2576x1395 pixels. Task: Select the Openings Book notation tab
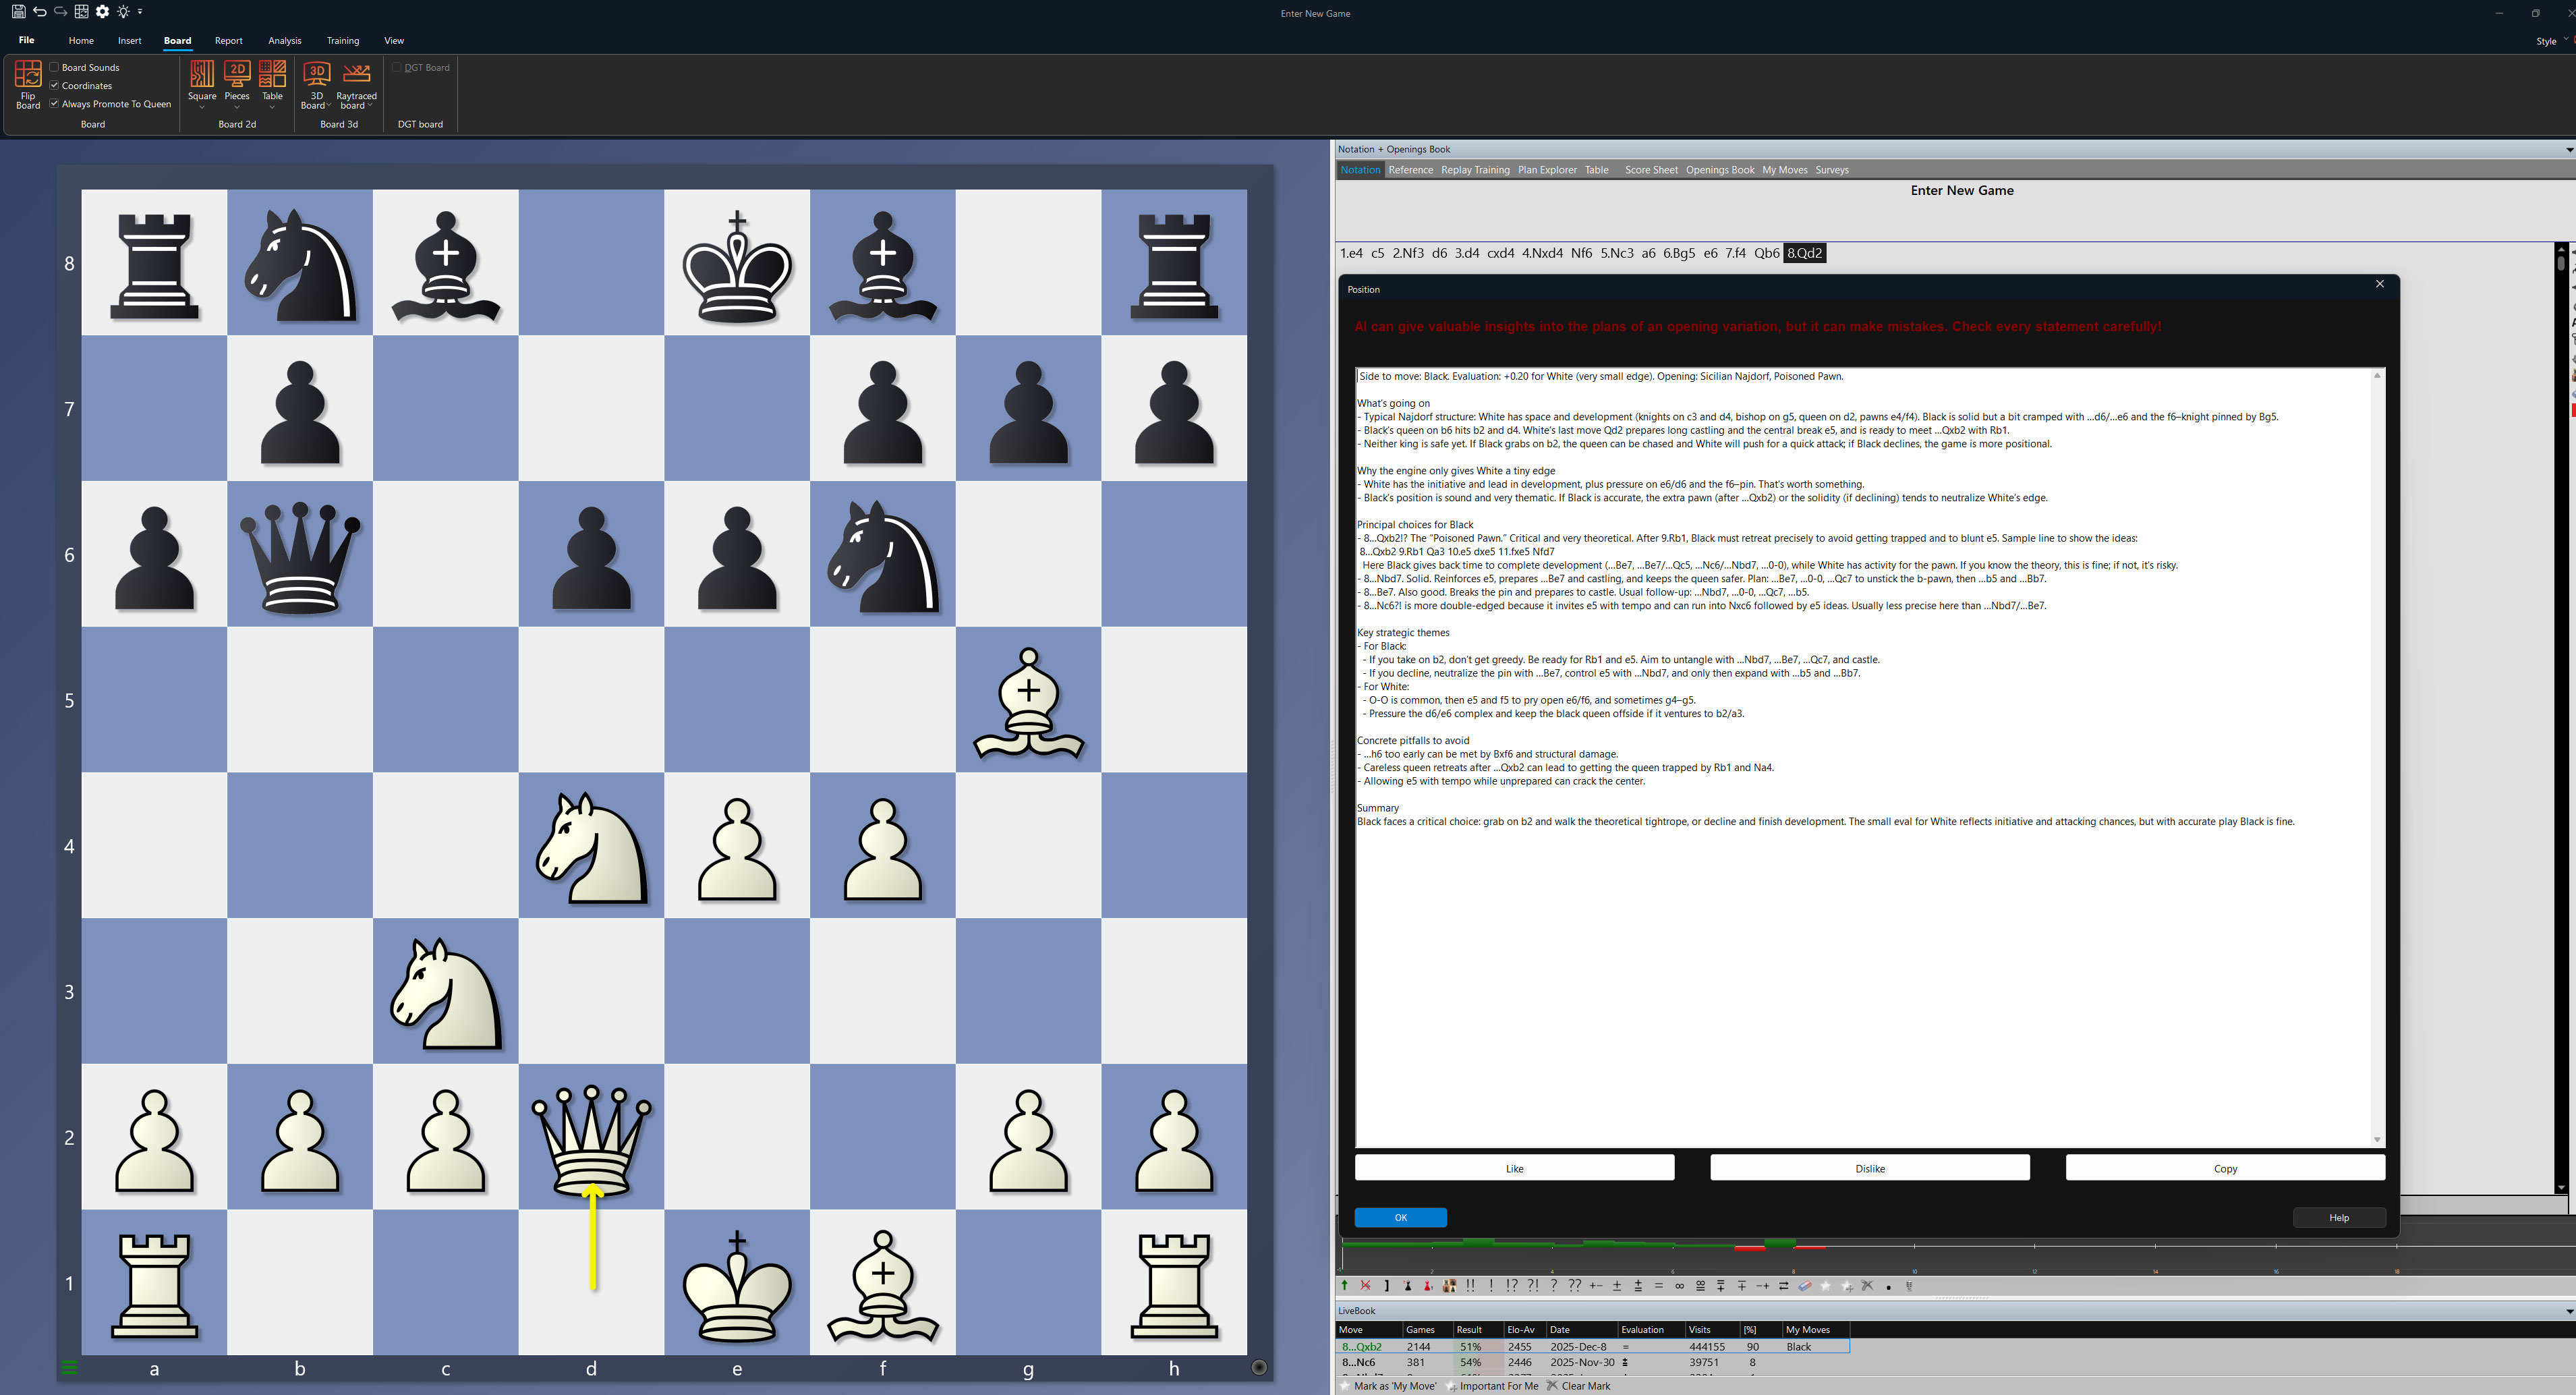1720,170
